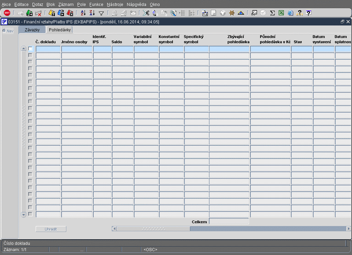Screen dimensions: 352x255
Task: Tick the checkbox beside the scroll-down arrow
Action: (30, 214)
